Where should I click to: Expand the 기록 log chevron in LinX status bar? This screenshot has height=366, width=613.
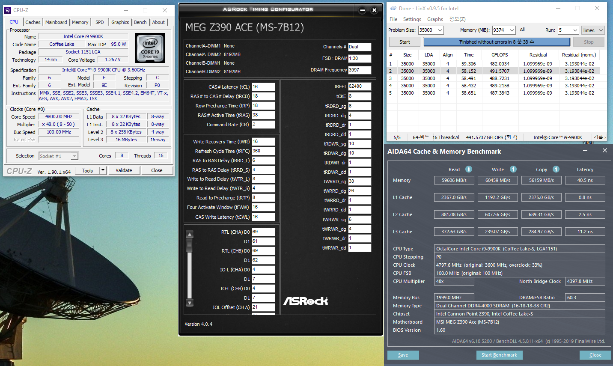click(605, 137)
